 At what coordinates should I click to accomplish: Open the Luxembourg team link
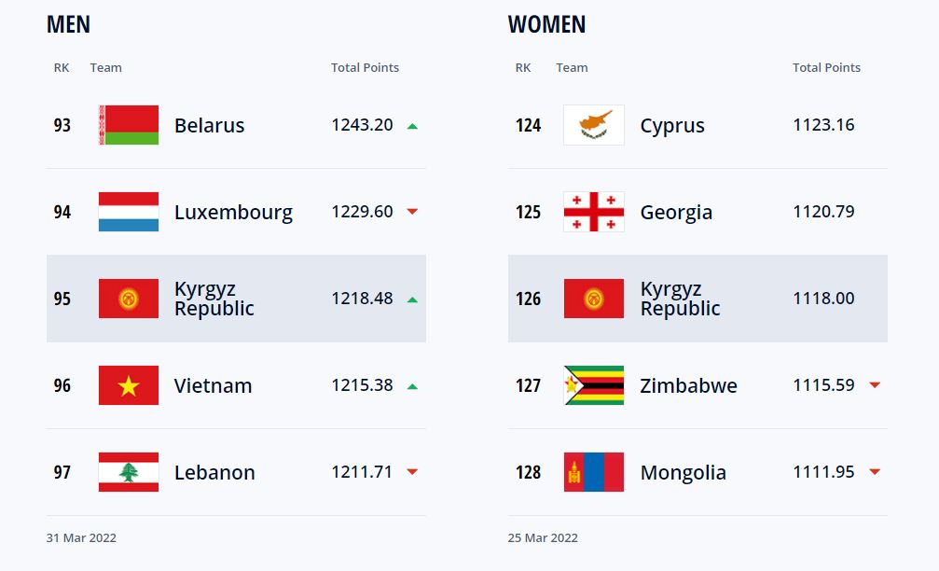point(233,213)
